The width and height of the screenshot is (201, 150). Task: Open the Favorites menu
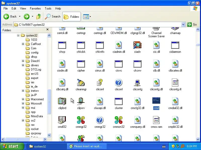tap(35, 8)
